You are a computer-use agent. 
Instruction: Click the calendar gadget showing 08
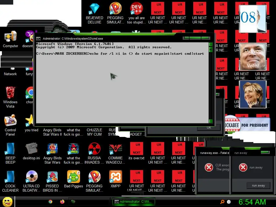point(253,19)
